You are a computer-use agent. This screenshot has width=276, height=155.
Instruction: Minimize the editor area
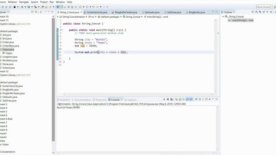click(213, 12)
